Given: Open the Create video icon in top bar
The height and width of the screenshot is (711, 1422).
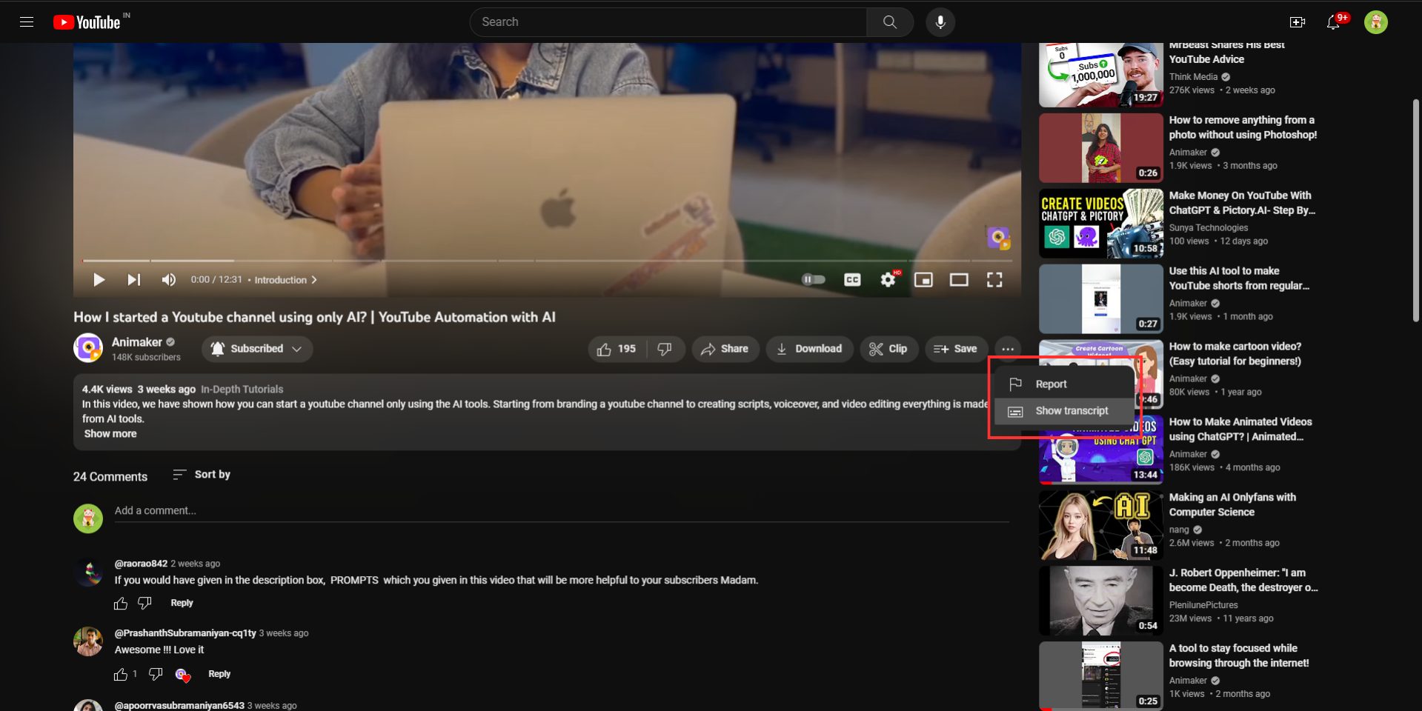Looking at the screenshot, I should 1297,21.
